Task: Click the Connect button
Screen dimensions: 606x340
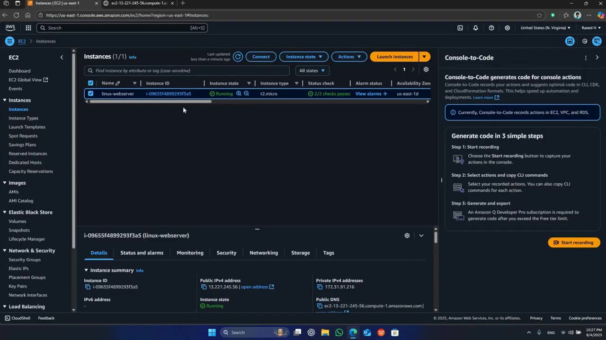Action: tap(261, 57)
